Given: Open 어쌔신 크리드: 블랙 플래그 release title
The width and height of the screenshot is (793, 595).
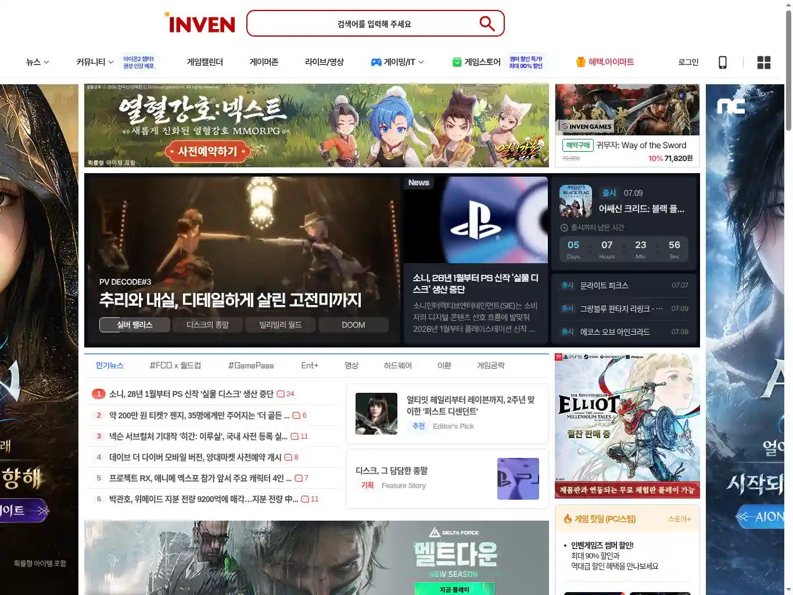Looking at the screenshot, I should coord(641,209).
